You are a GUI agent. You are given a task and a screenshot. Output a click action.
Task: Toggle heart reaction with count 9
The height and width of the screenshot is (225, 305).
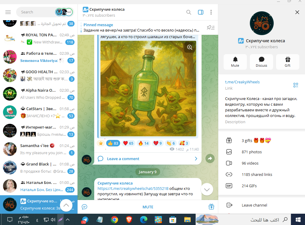pos(157,143)
